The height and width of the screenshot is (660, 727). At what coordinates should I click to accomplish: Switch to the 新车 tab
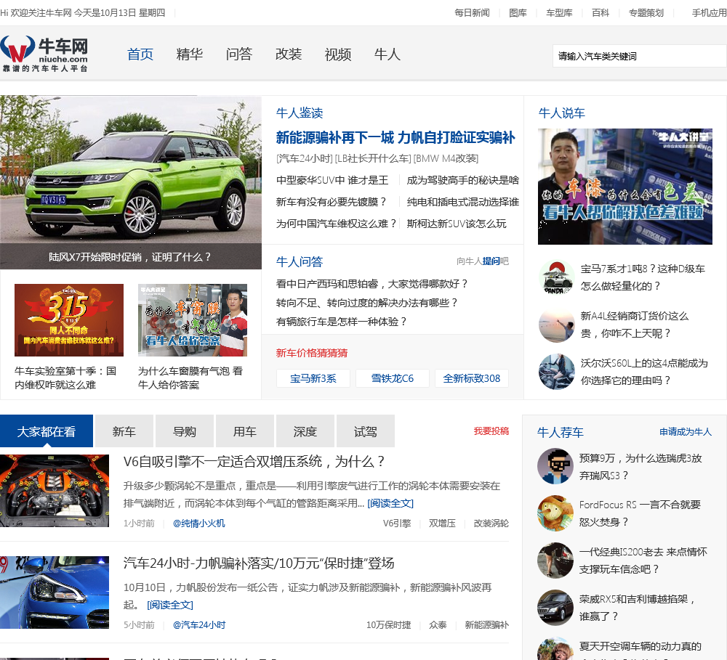coord(124,431)
